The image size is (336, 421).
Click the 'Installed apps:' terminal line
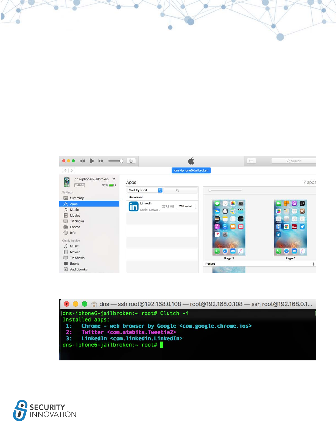(86, 320)
